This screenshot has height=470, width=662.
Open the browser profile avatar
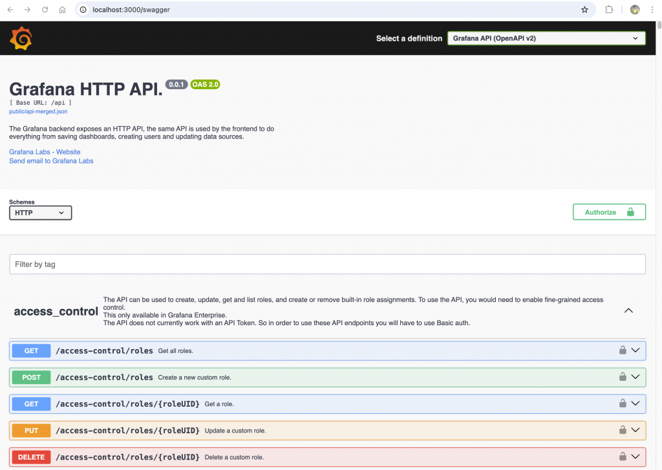click(x=635, y=10)
